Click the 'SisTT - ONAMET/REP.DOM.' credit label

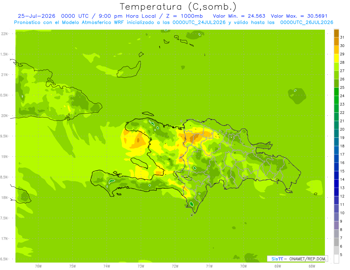[x=297, y=259]
